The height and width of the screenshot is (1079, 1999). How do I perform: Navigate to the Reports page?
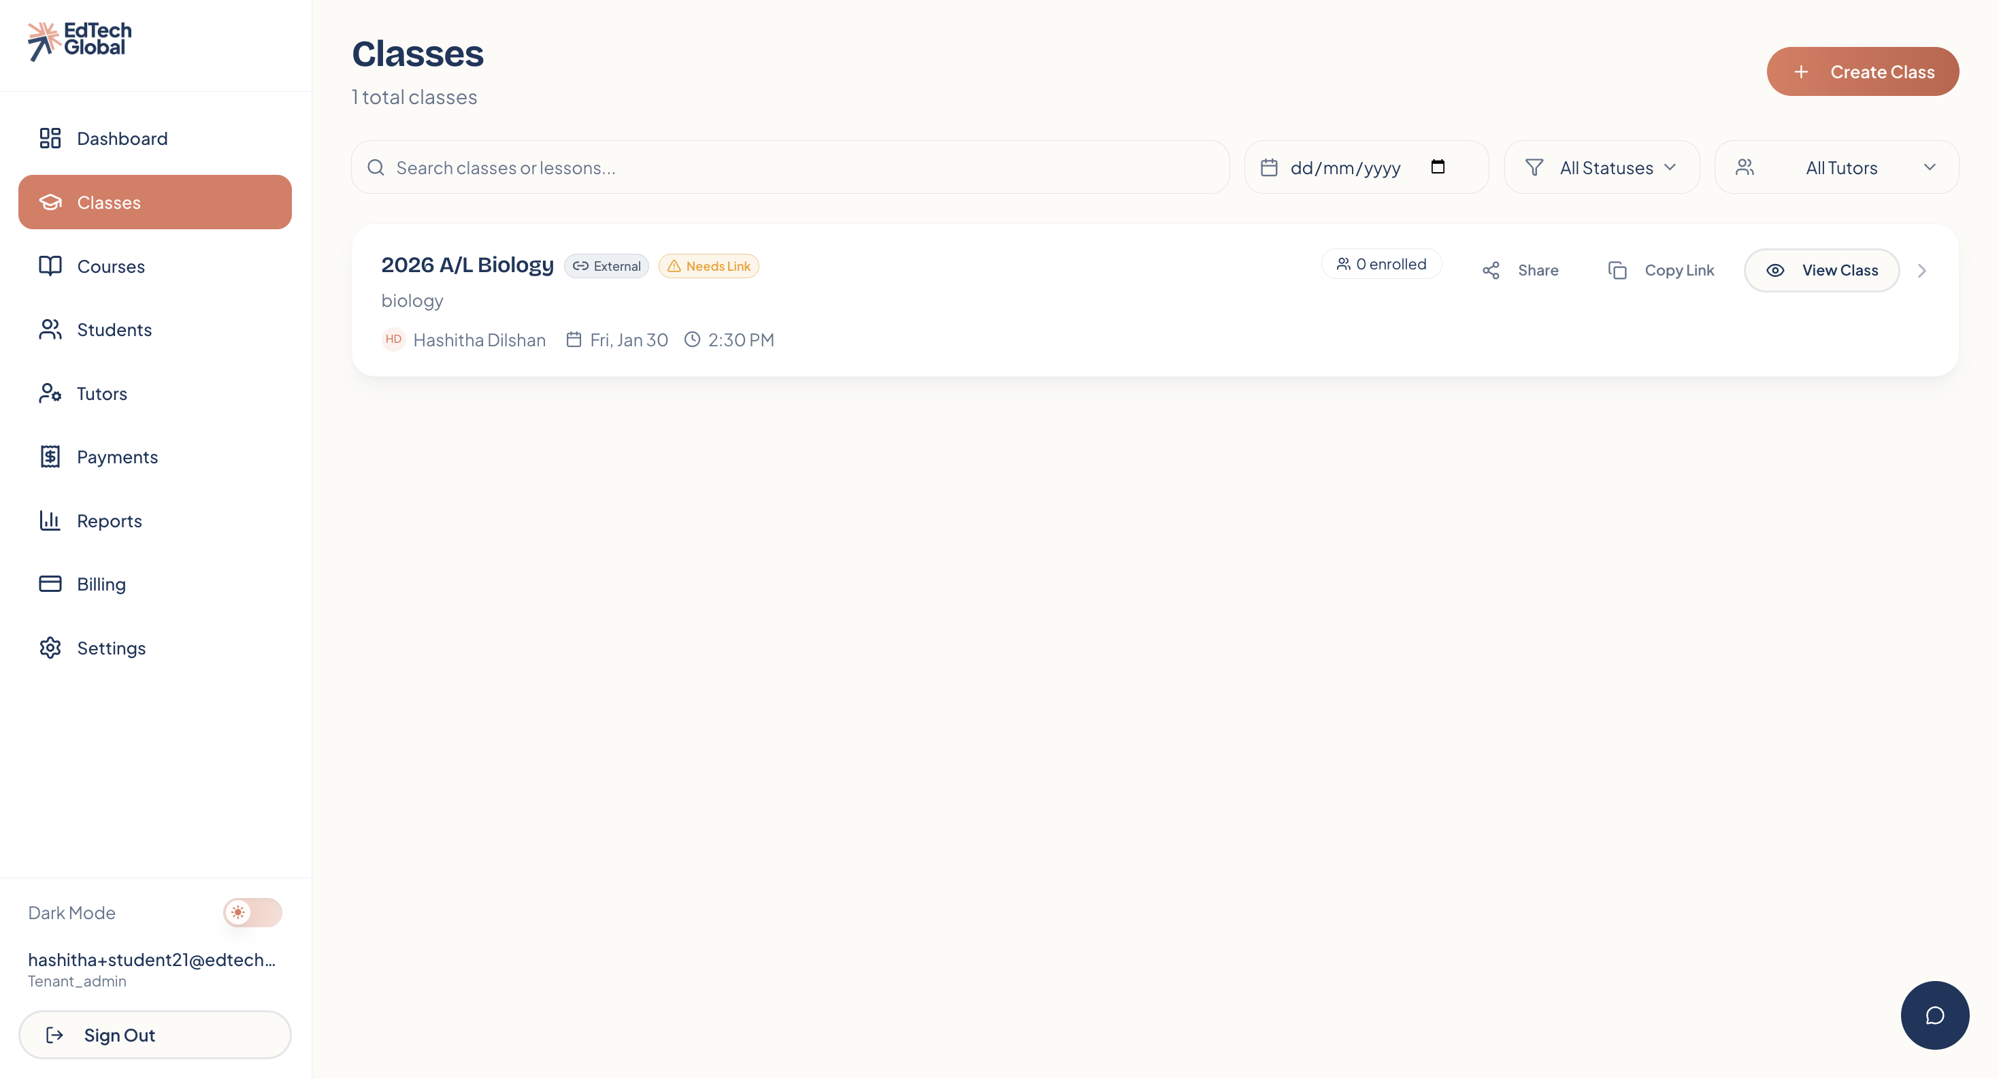click(x=109, y=521)
